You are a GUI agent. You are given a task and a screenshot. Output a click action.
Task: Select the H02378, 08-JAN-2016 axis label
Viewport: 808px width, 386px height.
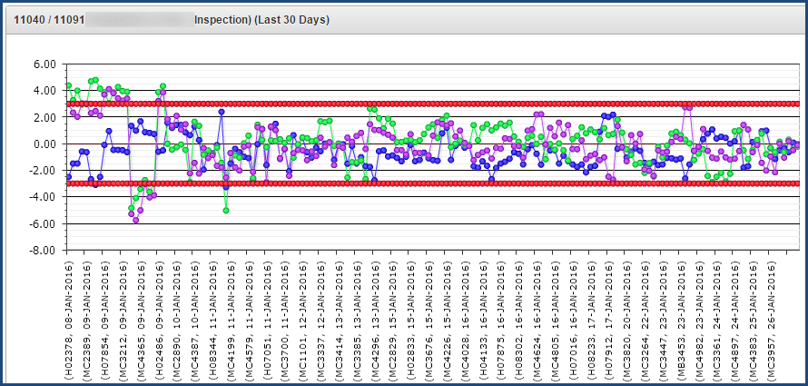click(x=70, y=320)
